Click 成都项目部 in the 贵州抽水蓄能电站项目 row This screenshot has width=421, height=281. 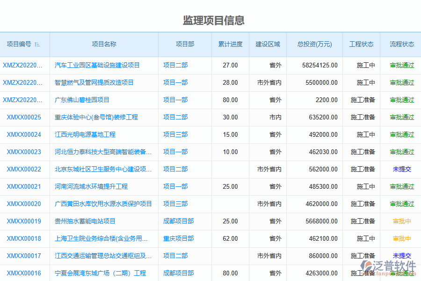(178, 221)
